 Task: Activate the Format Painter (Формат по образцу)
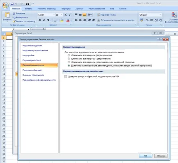click(x=24, y=21)
